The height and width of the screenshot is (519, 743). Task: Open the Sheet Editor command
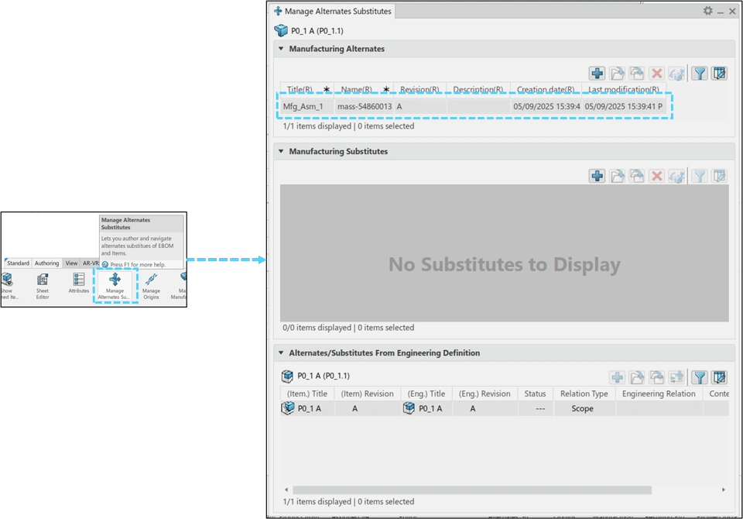[x=43, y=286]
